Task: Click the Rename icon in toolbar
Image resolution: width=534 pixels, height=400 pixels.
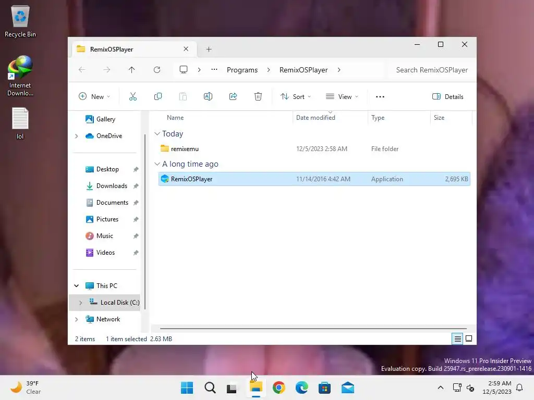Action: [x=208, y=96]
